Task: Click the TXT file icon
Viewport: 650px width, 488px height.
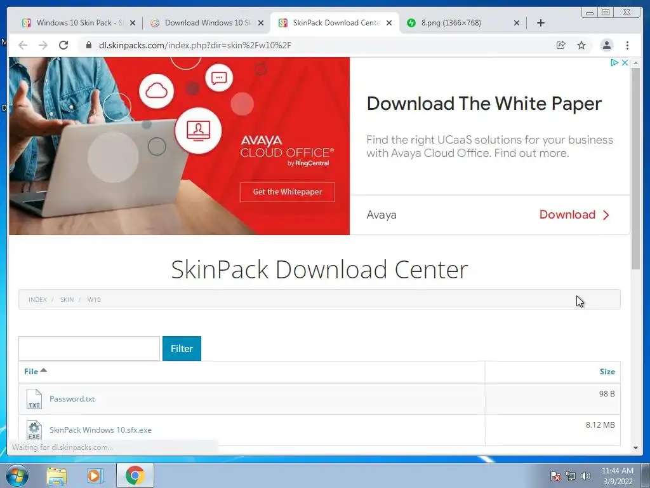Action: click(34, 399)
